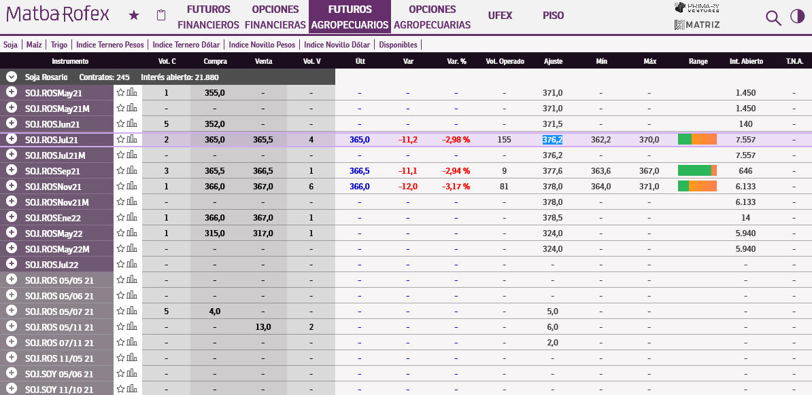Open chart icon for SOJ.ROSJul21
This screenshot has width=812, height=395.
coord(132,139)
